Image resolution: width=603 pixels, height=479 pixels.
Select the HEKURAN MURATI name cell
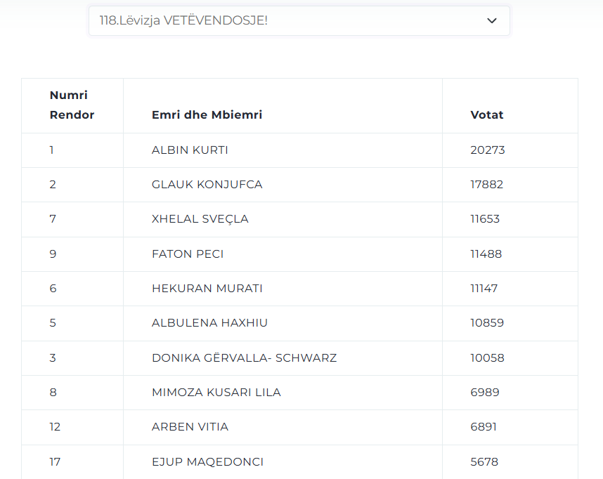click(283, 289)
